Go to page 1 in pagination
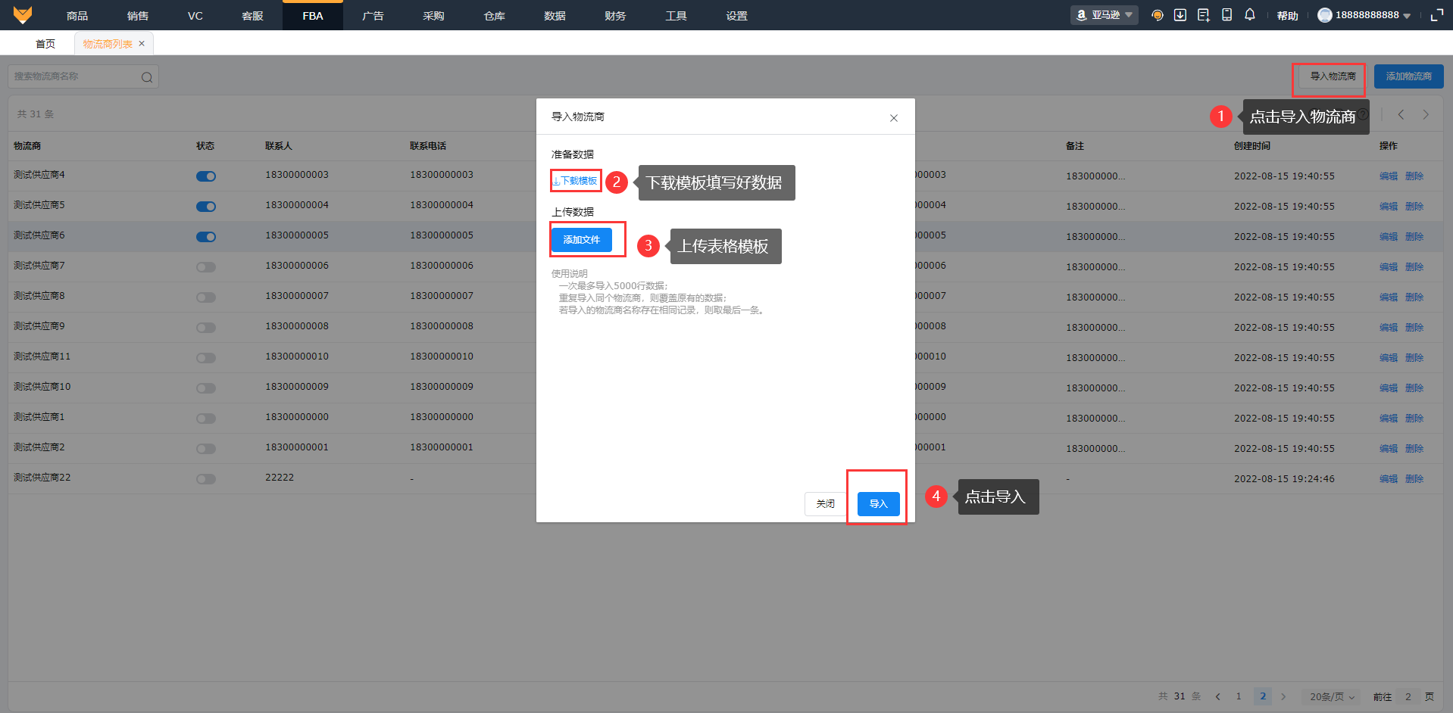 [x=1239, y=696]
